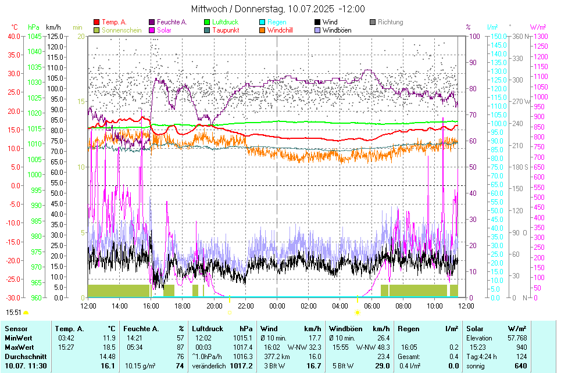The height and width of the screenshot is (373, 561).
Task: Click the black Wind legend swatch
Action: click(x=317, y=22)
